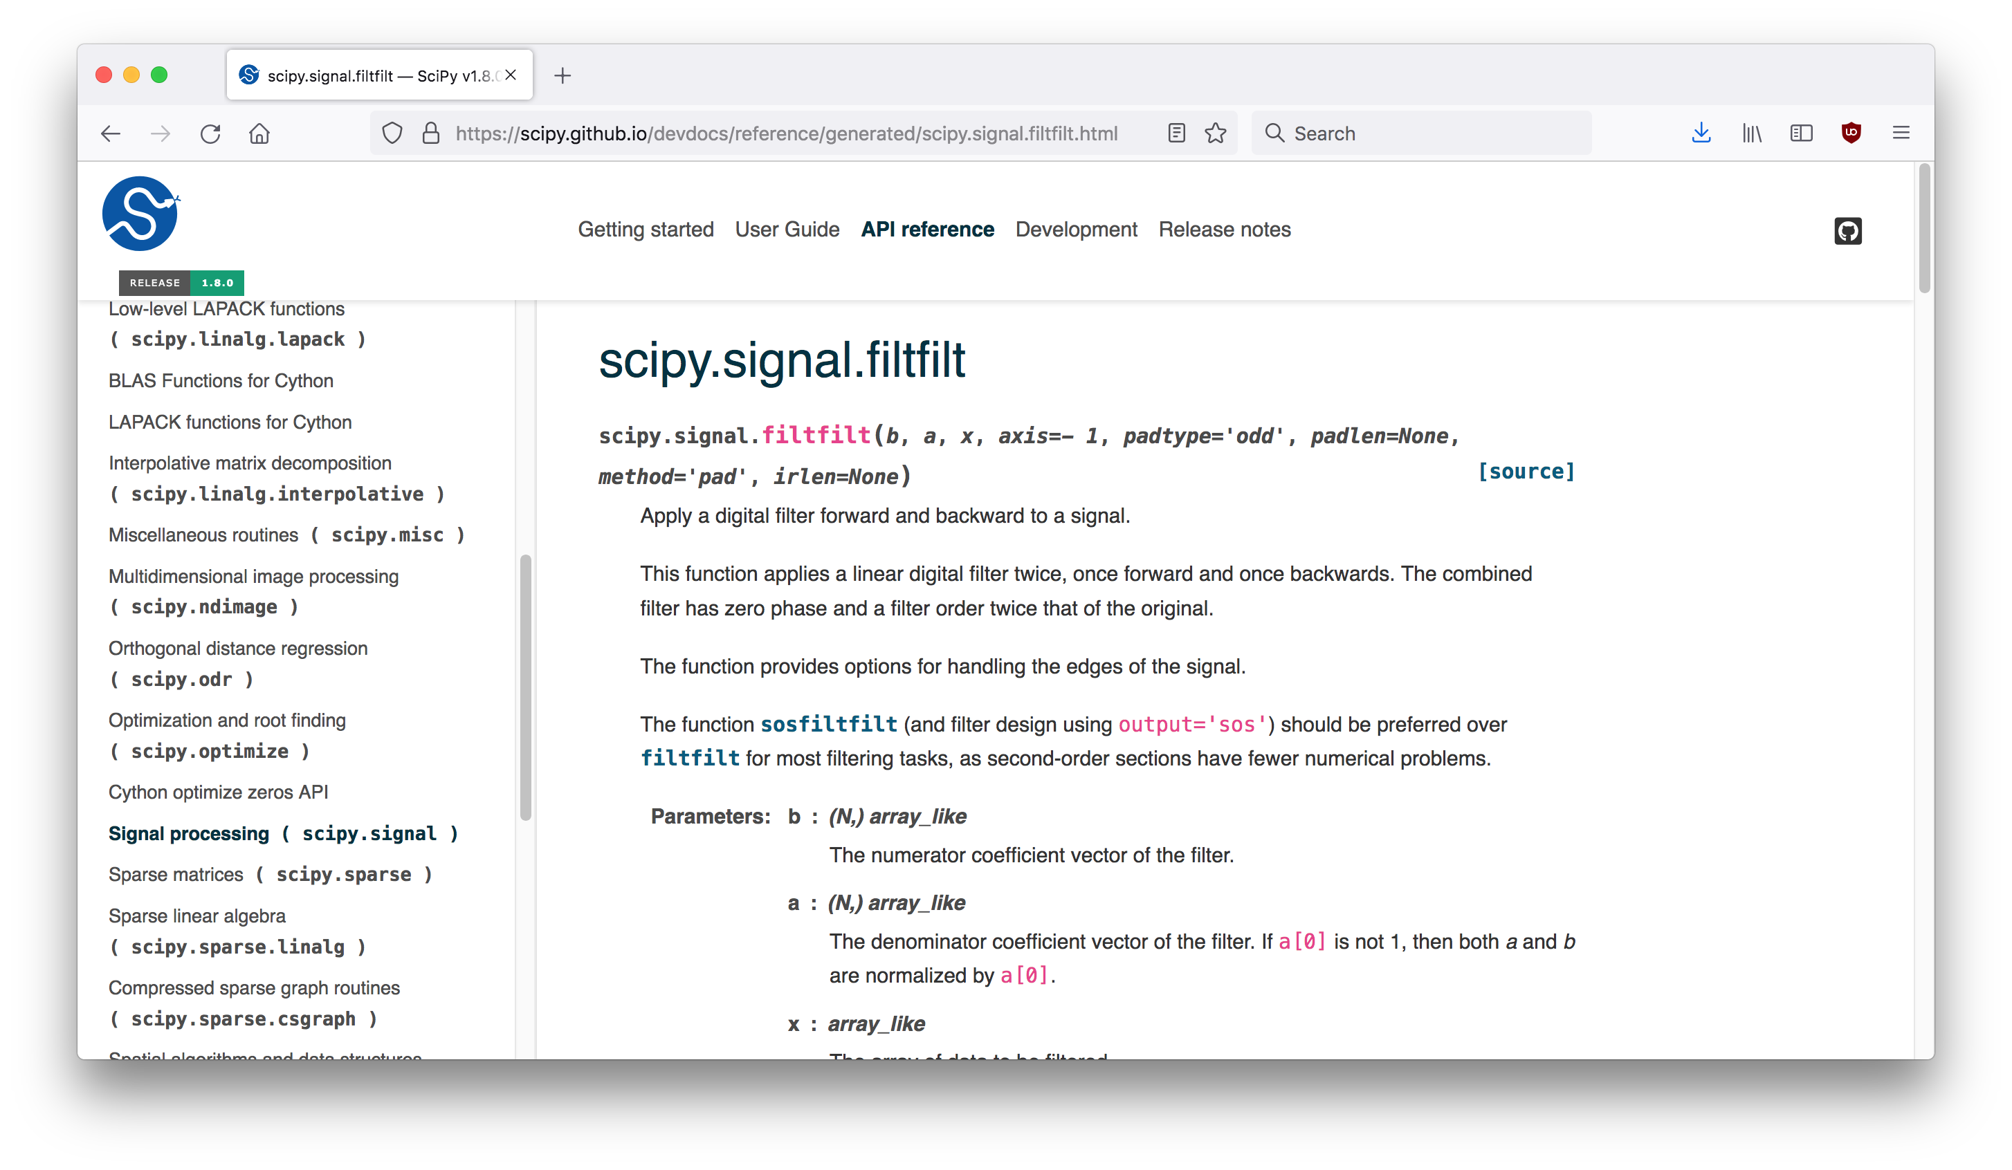Screen dimensions: 2012x1170
Task: Open the Firefox Library panel
Action: 1752,133
